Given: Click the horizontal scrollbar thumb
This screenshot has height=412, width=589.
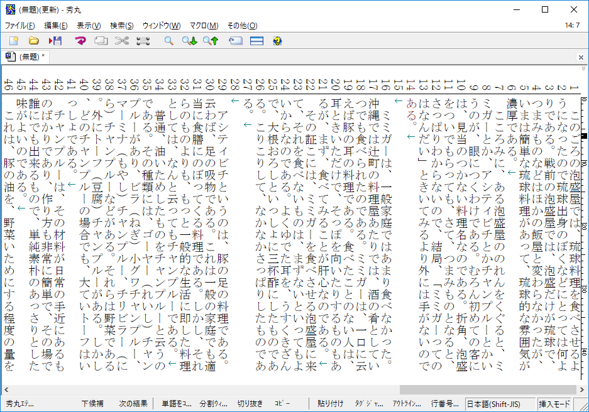Looking at the screenshot, I should (488, 389).
